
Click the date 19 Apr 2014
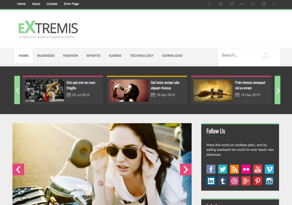tap(165, 95)
